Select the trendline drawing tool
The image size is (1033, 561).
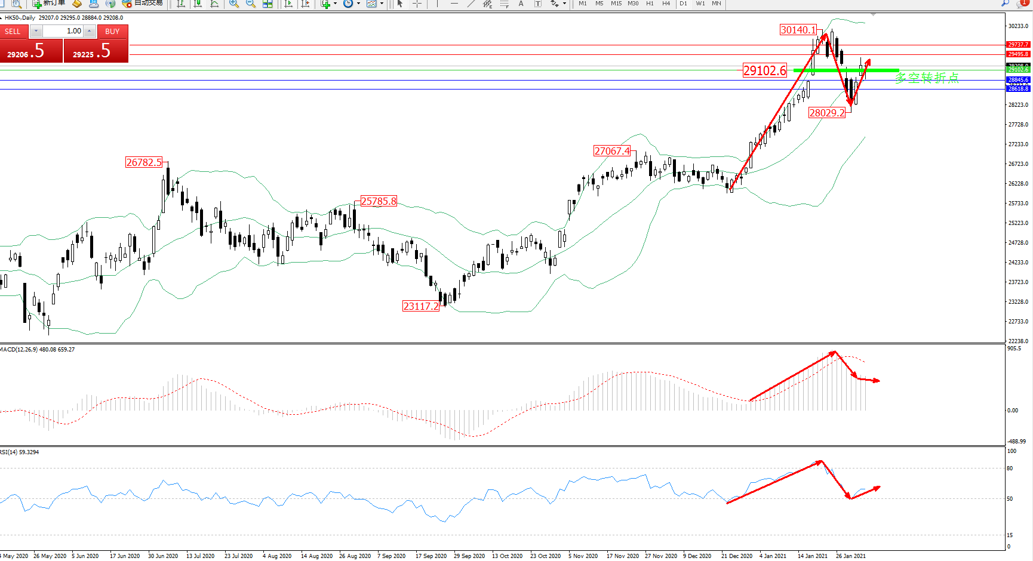pos(471,4)
